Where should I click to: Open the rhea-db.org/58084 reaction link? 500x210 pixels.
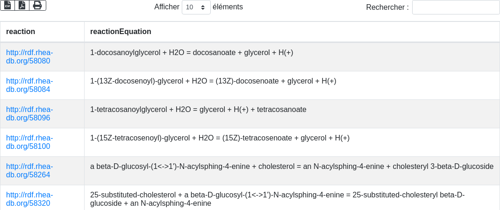tap(29, 85)
